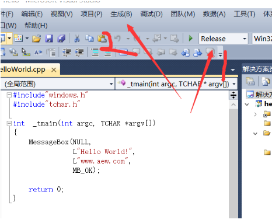
Task: Click Solution Explorer Show All Files icon
Action: (x=266, y=81)
